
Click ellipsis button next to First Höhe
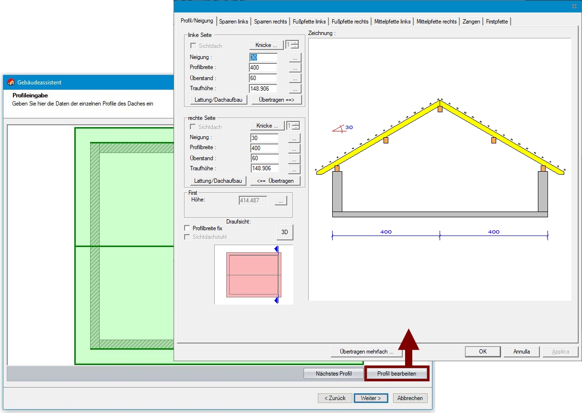[280, 201]
